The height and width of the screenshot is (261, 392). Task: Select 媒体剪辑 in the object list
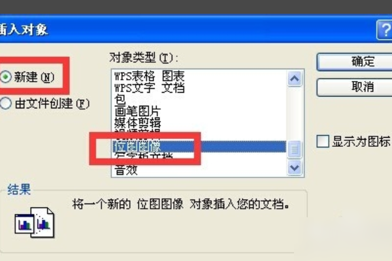point(137,123)
